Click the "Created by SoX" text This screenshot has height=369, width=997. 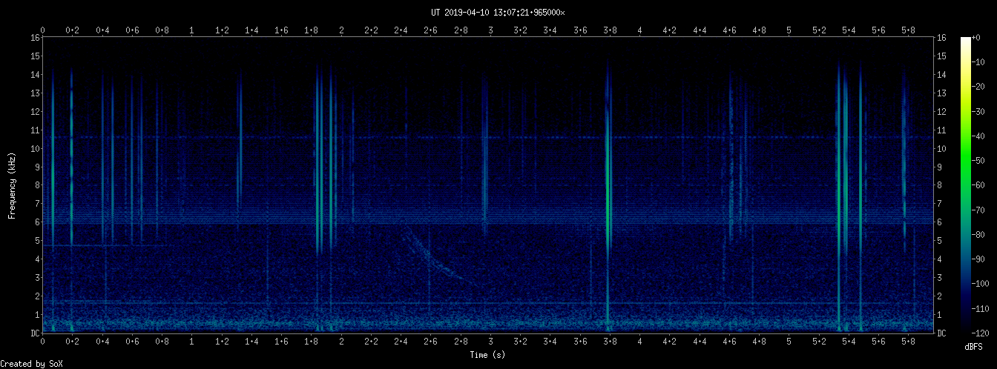click(x=27, y=363)
